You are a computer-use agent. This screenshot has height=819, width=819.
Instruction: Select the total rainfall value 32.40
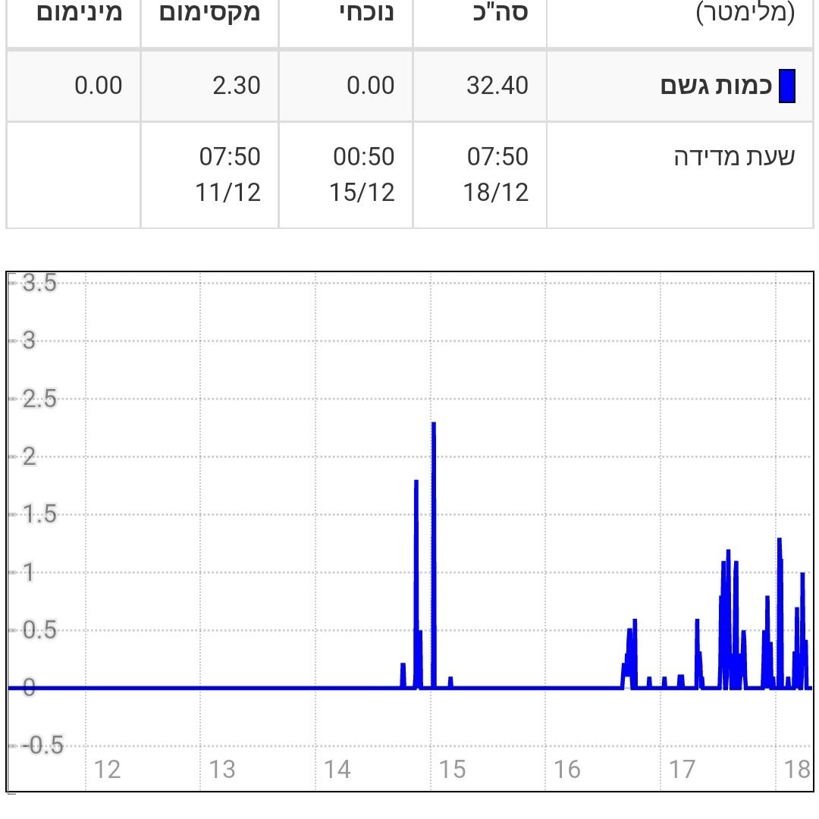497,86
